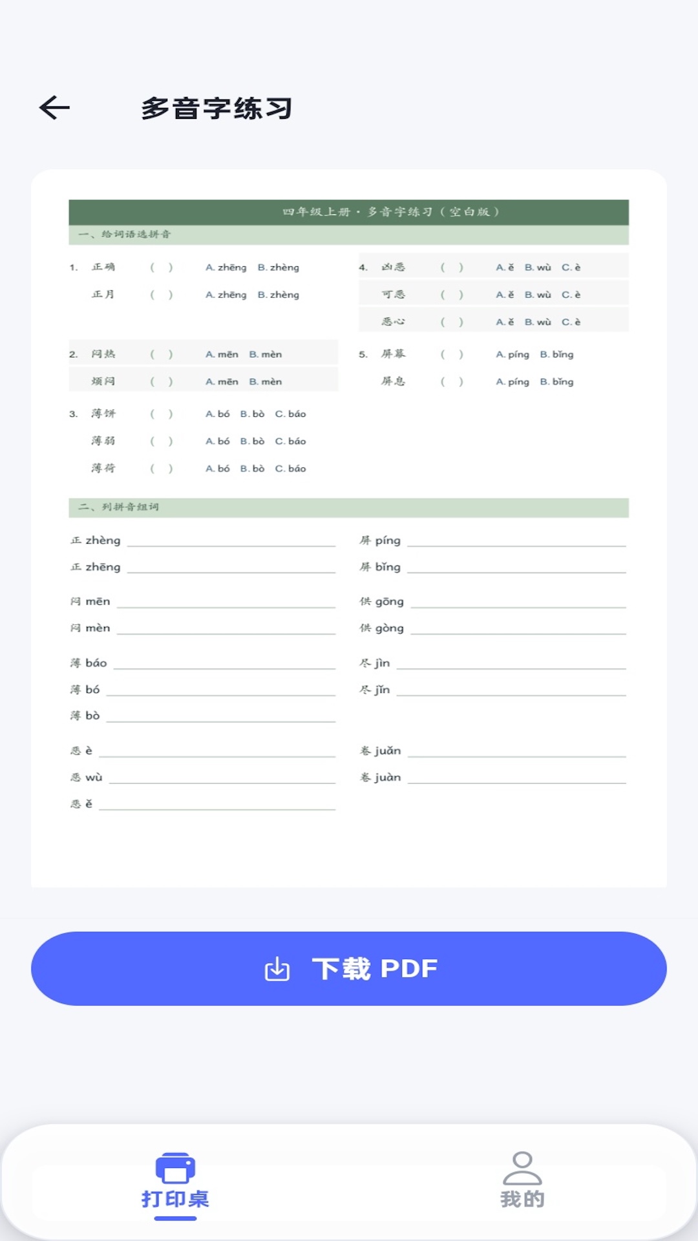Tap the green worksheet header 四年级上册·多音字练习
The image size is (698, 1241).
349,212
